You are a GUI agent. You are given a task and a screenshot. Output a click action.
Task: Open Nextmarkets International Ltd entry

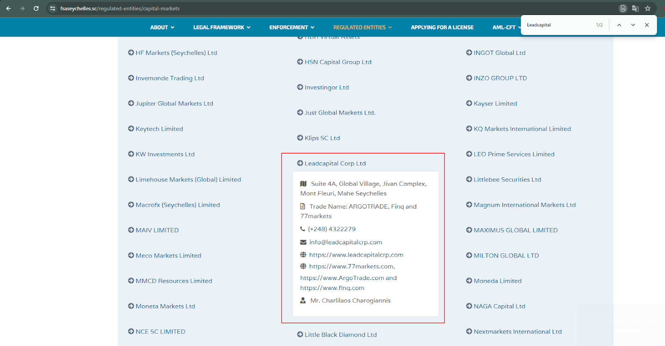click(514, 331)
